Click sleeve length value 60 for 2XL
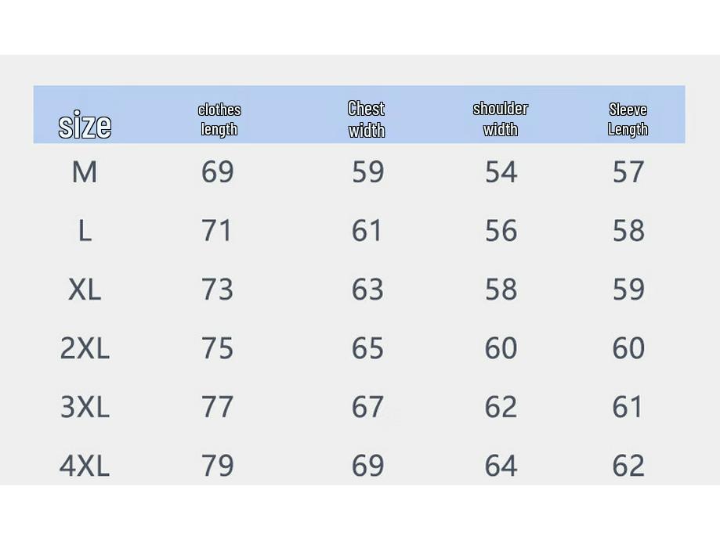 [x=628, y=348]
